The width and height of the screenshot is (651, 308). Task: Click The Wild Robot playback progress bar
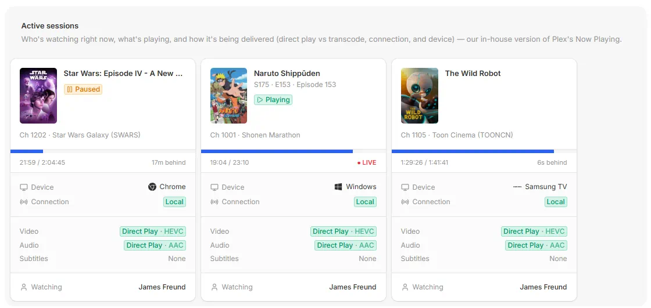pyautogui.click(x=484, y=151)
